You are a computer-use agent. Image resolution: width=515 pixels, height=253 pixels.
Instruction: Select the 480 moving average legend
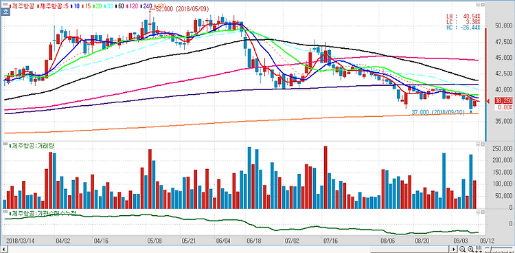[161, 6]
